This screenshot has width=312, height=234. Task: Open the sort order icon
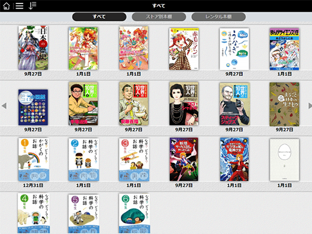click(x=32, y=6)
